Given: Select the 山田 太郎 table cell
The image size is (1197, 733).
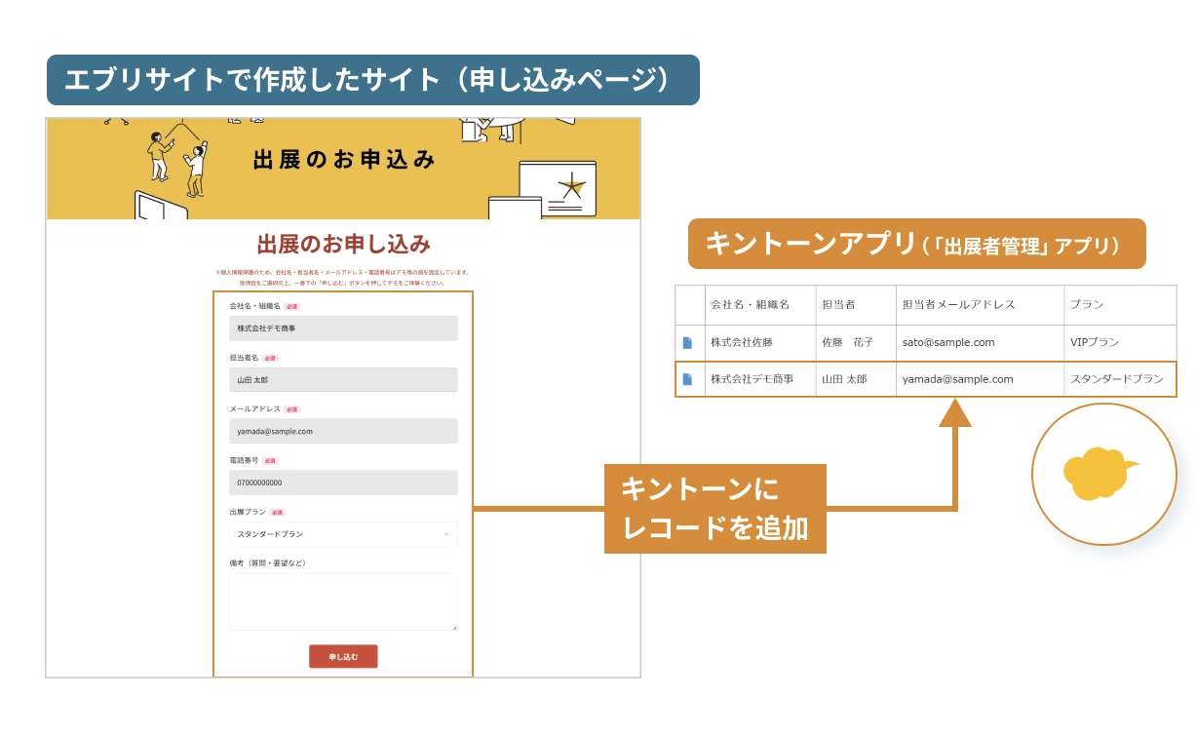Looking at the screenshot, I should coord(856,379).
